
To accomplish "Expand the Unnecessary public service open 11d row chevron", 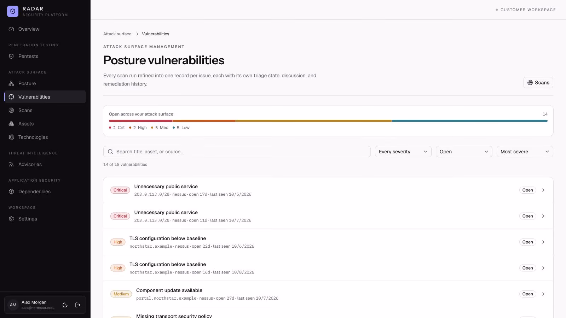I will click(543, 216).
